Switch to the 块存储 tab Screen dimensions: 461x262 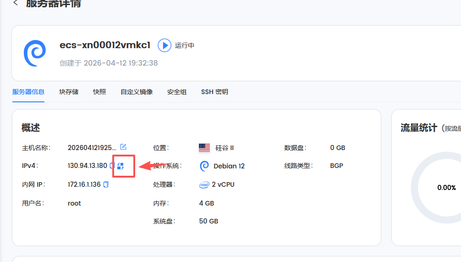coord(69,92)
